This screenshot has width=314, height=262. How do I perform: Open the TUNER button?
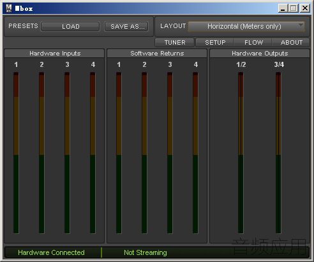coord(175,42)
